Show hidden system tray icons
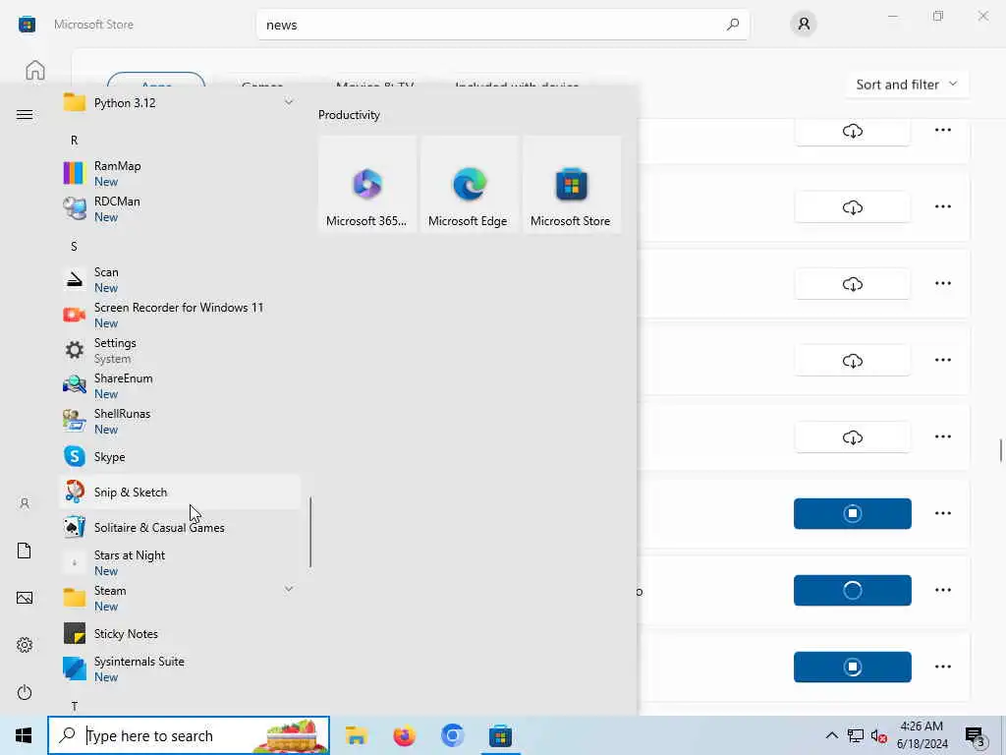Image resolution: width=1006 pixels, height=755 pixels. coord(831,735)
